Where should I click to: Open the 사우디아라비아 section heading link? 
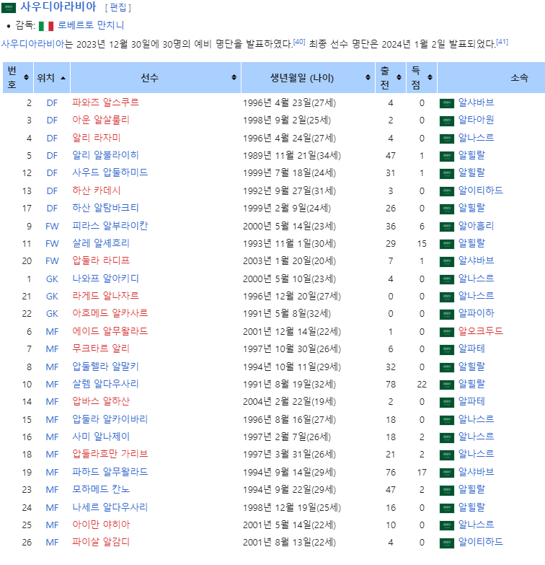(58, 6)
